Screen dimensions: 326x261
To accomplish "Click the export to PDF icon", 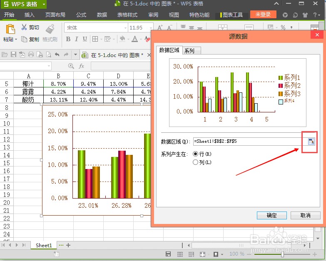I will point(22,55).
